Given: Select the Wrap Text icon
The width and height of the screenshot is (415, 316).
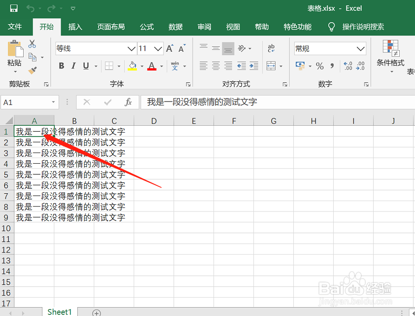Looking at the screenshot, I should pyautogui.click(x=271, y=48).
